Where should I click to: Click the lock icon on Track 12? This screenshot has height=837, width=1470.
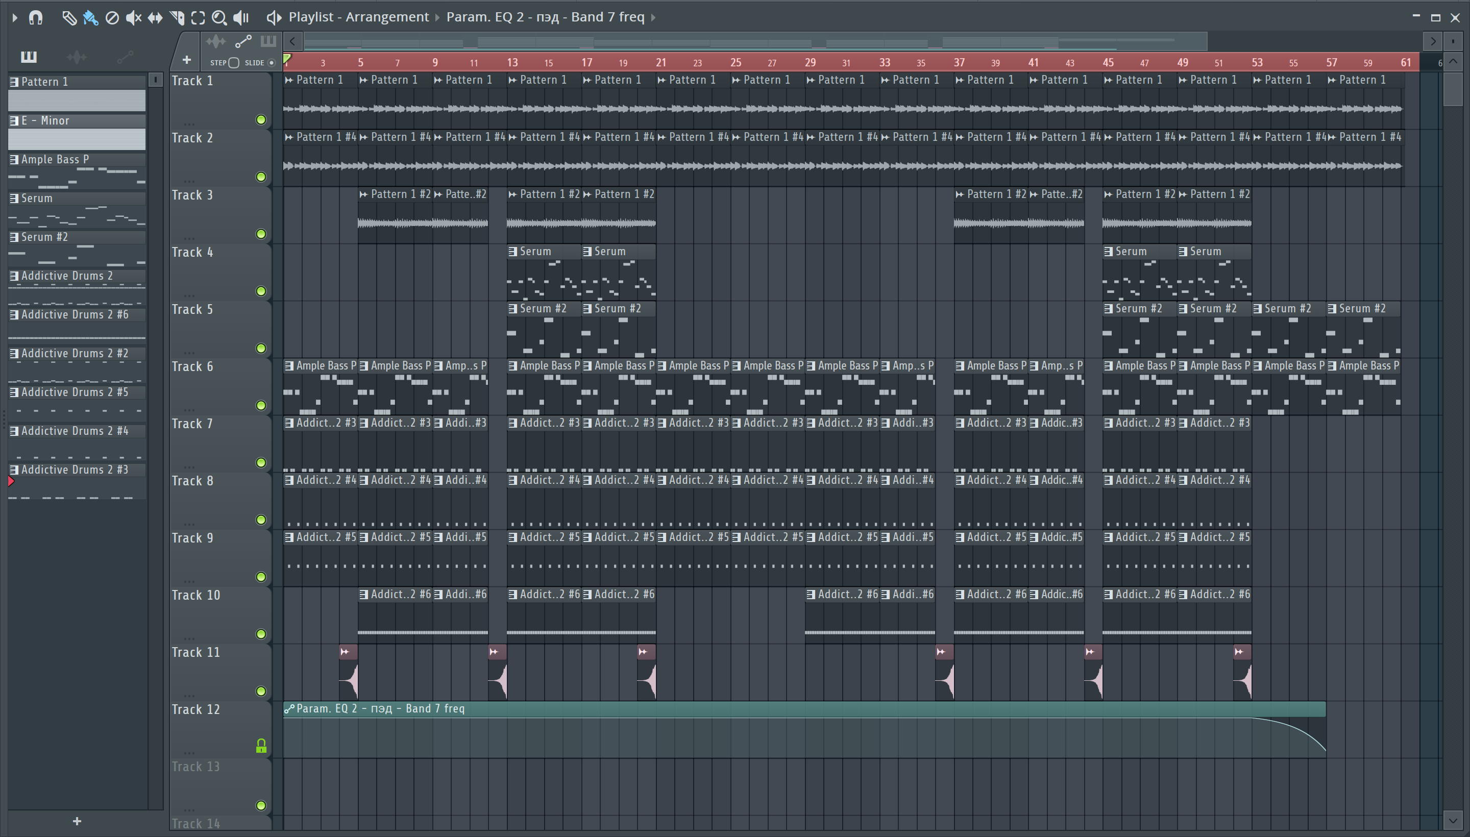click(261, 746)
